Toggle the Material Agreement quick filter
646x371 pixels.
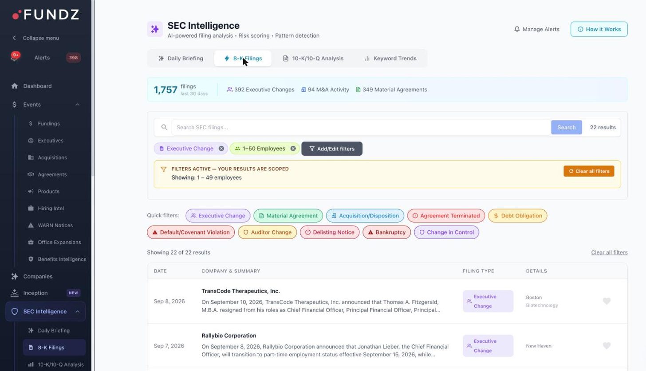[x=288, y=216]
